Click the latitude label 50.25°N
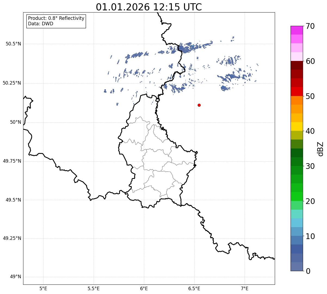This screenshot has height=294, width=327. (x=12, y=83)
